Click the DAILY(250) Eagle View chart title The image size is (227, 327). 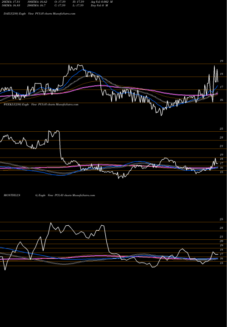point(39,14)
